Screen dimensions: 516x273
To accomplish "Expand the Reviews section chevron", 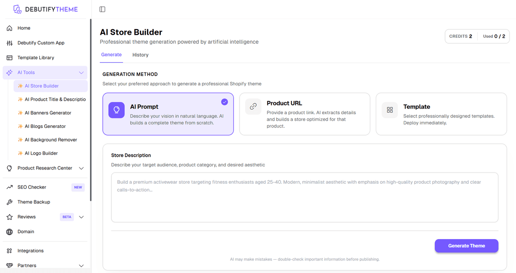I will pyautogui.click(x=81, y=217).
